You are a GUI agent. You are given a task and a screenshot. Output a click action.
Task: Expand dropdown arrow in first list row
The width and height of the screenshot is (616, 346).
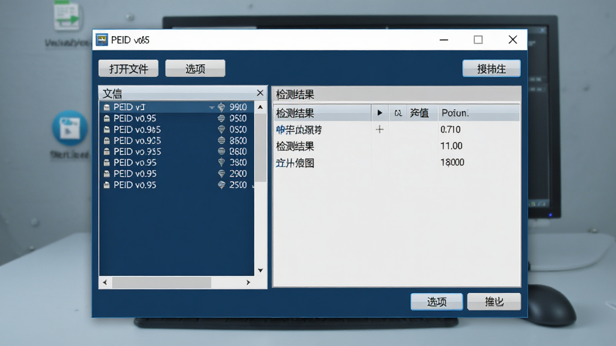212,108
